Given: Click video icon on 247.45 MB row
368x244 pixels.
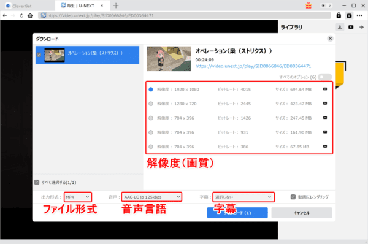Looking at the screenshot, I should tap(325, 118).
